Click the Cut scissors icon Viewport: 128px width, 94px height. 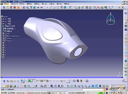coord(18,86)
